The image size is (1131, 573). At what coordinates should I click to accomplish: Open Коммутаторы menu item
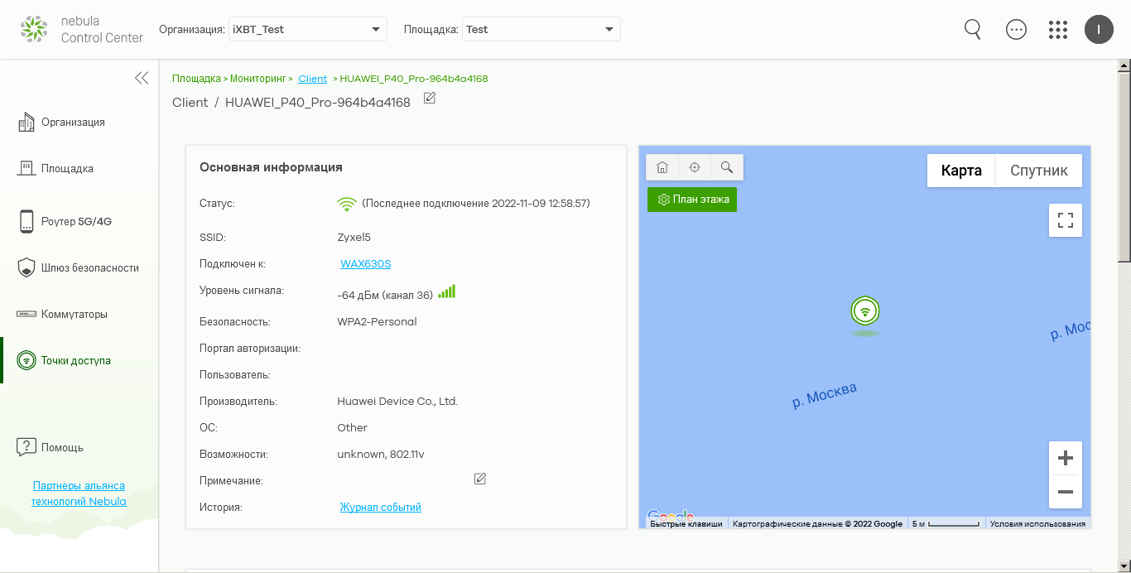click(x=75, y=314)
